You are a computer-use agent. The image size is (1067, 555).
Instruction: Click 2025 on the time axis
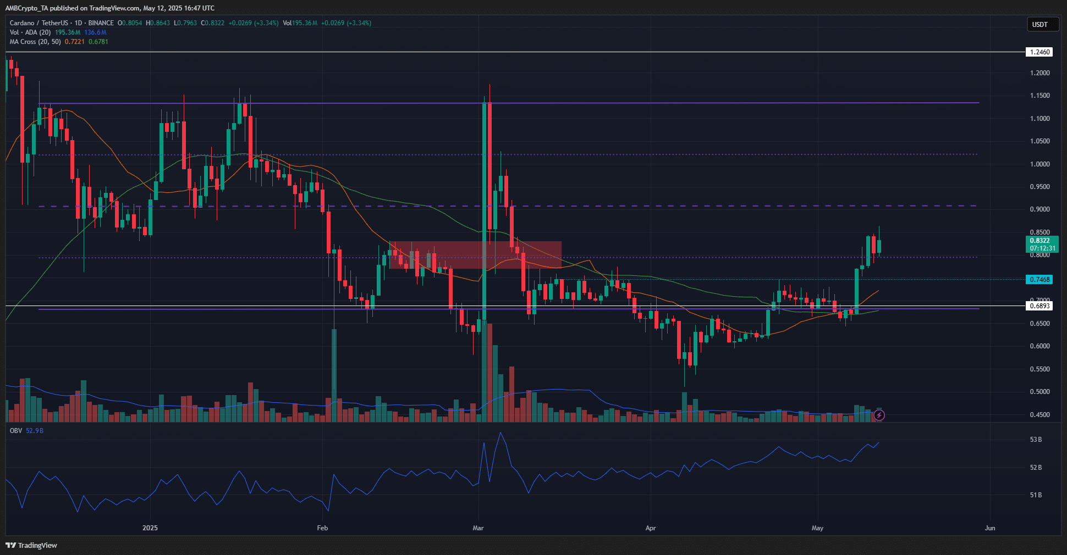tap(150, 528)
